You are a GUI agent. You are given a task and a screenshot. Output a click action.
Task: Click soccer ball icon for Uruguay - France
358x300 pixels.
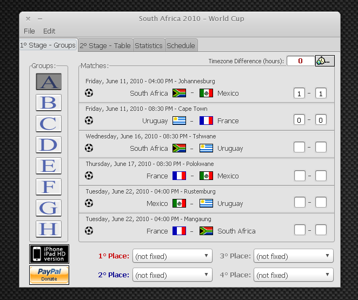(89, 121)
